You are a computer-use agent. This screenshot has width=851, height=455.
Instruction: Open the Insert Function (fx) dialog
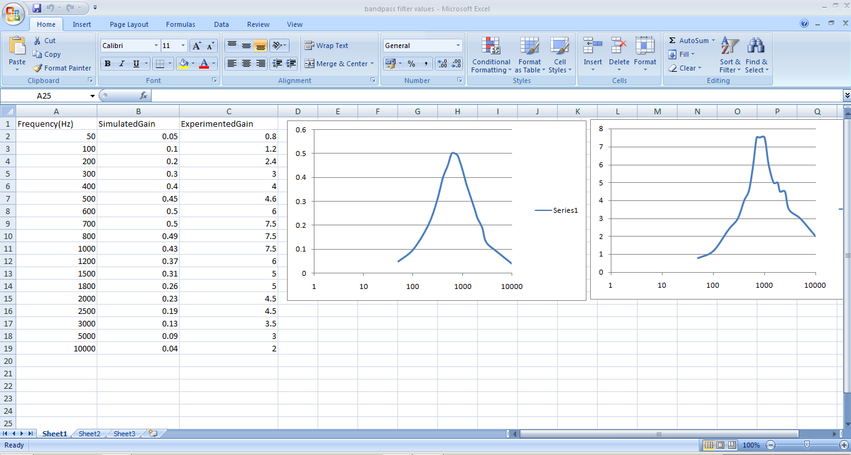pos(143,95)
